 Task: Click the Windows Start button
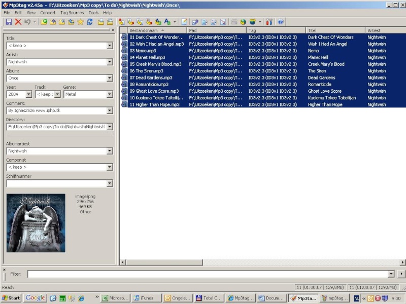(11, 298)
